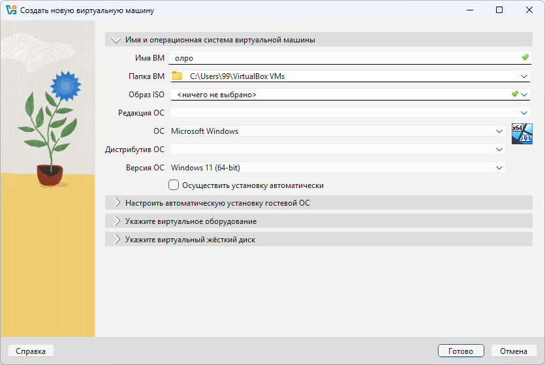Viewport: 545px width, 365px height.
Task: Open the Редакция ОС dropdown
Action: [x=524, y=113]
